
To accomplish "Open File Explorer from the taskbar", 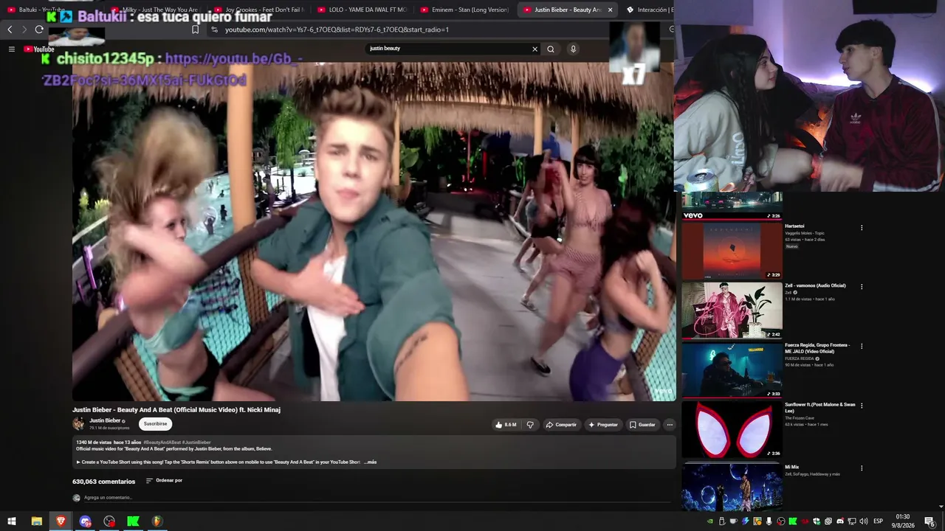I will tap(36, 521).
